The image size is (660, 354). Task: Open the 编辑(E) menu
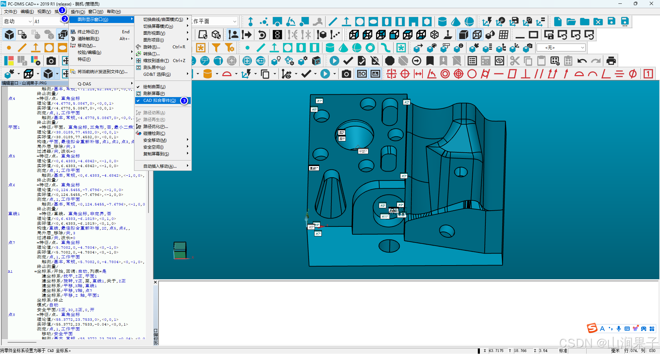click(27, 12)
